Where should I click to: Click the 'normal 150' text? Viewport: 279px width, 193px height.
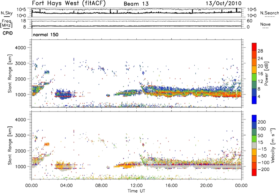point(46,34)
